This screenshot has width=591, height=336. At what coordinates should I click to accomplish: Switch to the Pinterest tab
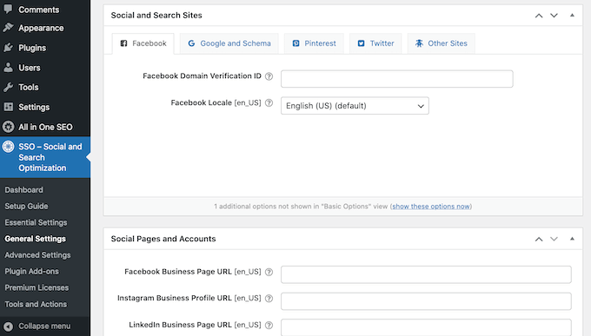(314, 43)
